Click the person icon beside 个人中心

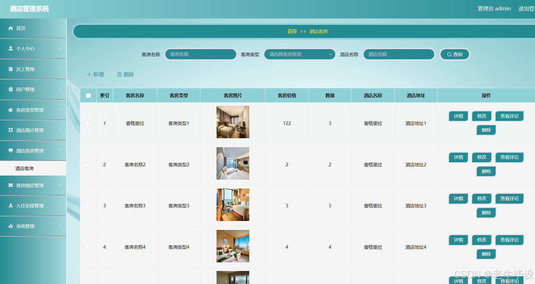[11, 48]
